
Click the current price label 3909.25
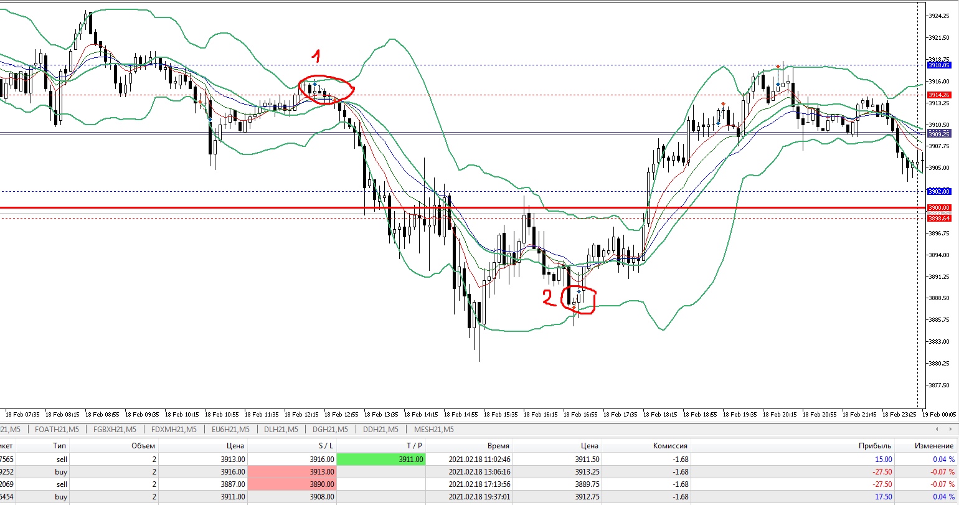point(938,133)
